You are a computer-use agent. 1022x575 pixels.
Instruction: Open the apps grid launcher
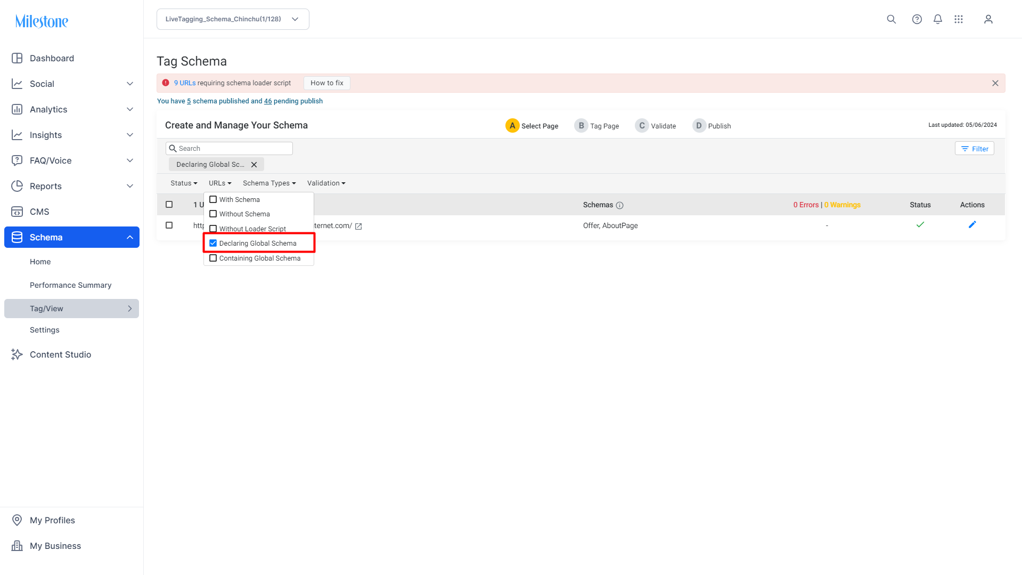click(x=959, y=19)
